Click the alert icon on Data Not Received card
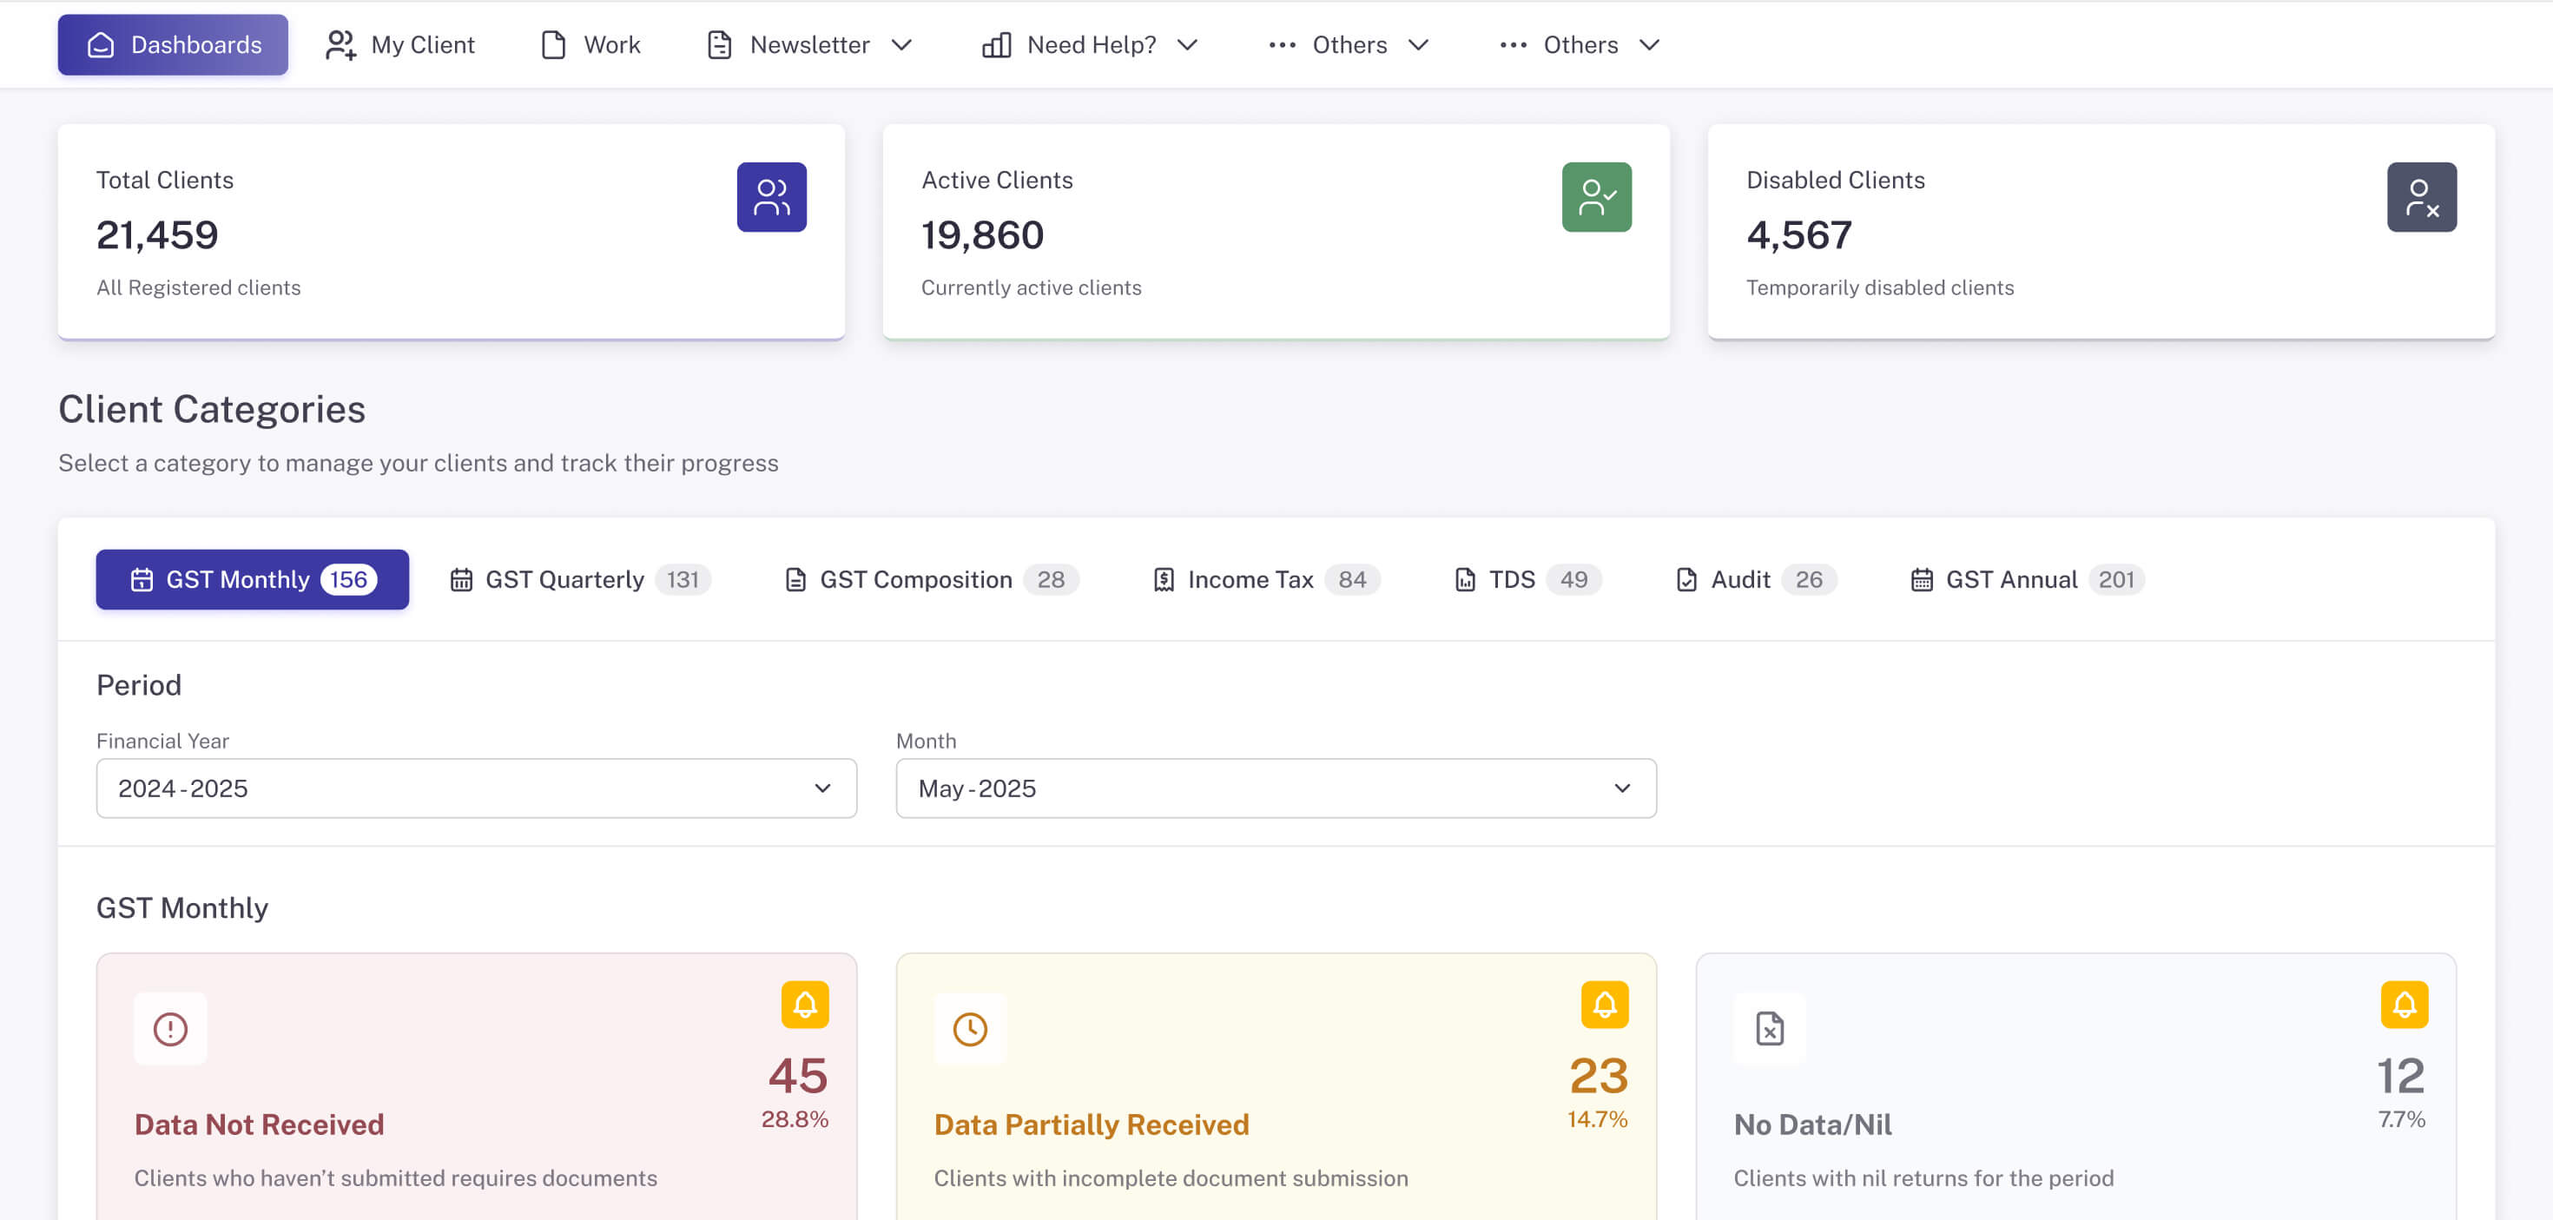This screenshot has height=1220, width=2553. (x=169, y=1029)
